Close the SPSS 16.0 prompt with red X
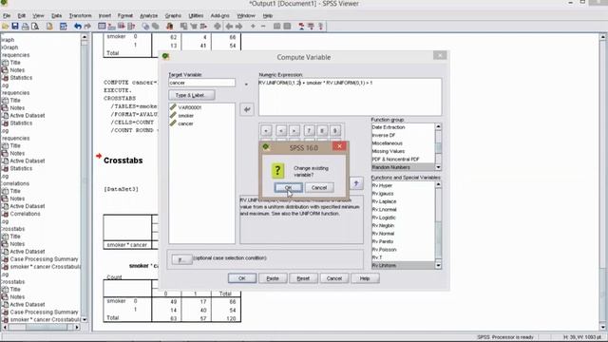The width and height of the screenshot is (608, 342). 339,146
